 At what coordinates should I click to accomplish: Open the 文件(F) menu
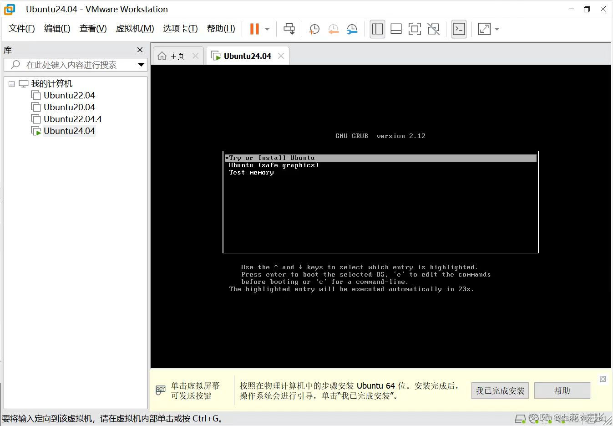[x=22, y=29]
